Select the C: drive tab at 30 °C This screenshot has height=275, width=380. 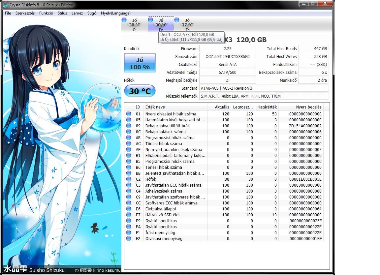pos(135,25)
